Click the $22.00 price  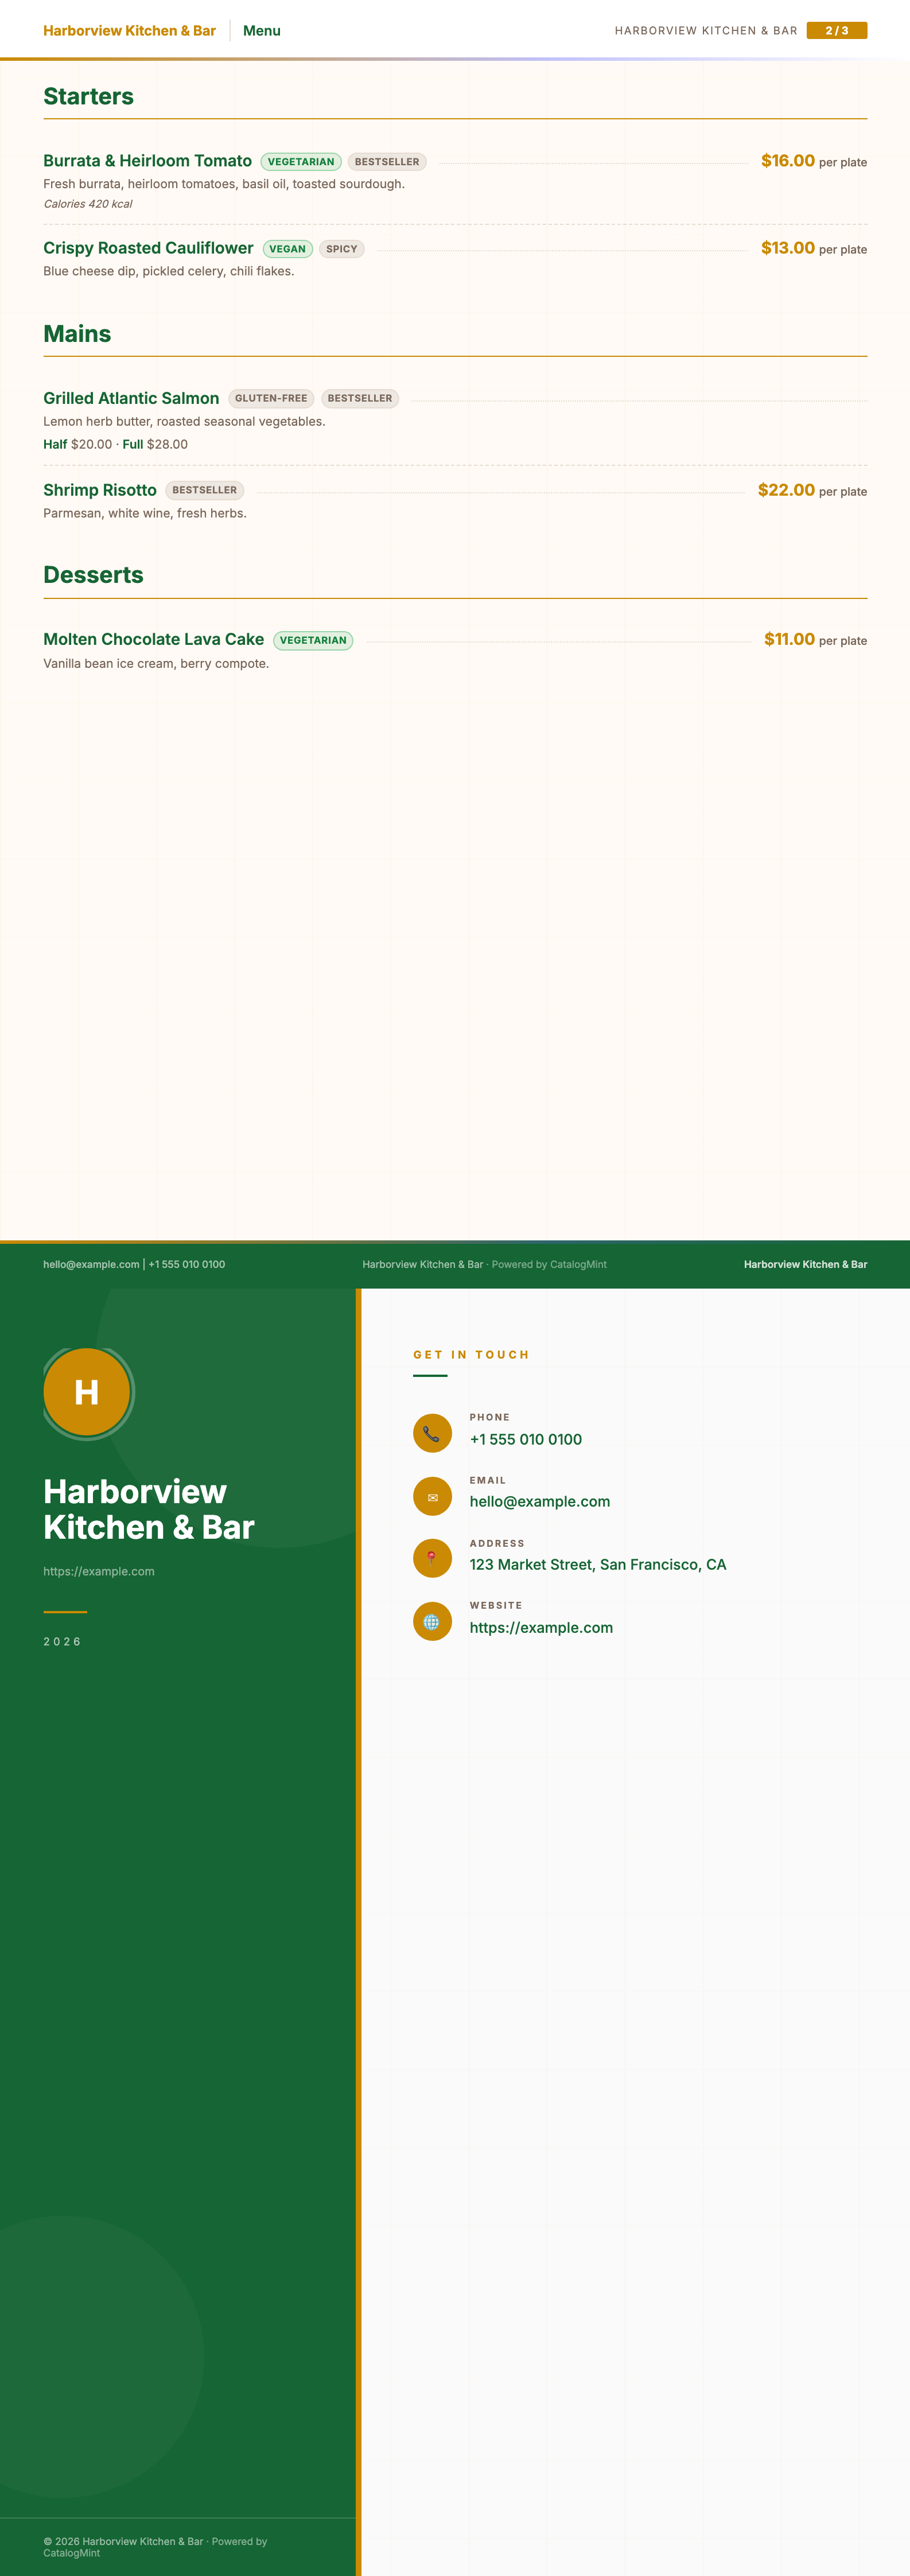coord(786,490)
